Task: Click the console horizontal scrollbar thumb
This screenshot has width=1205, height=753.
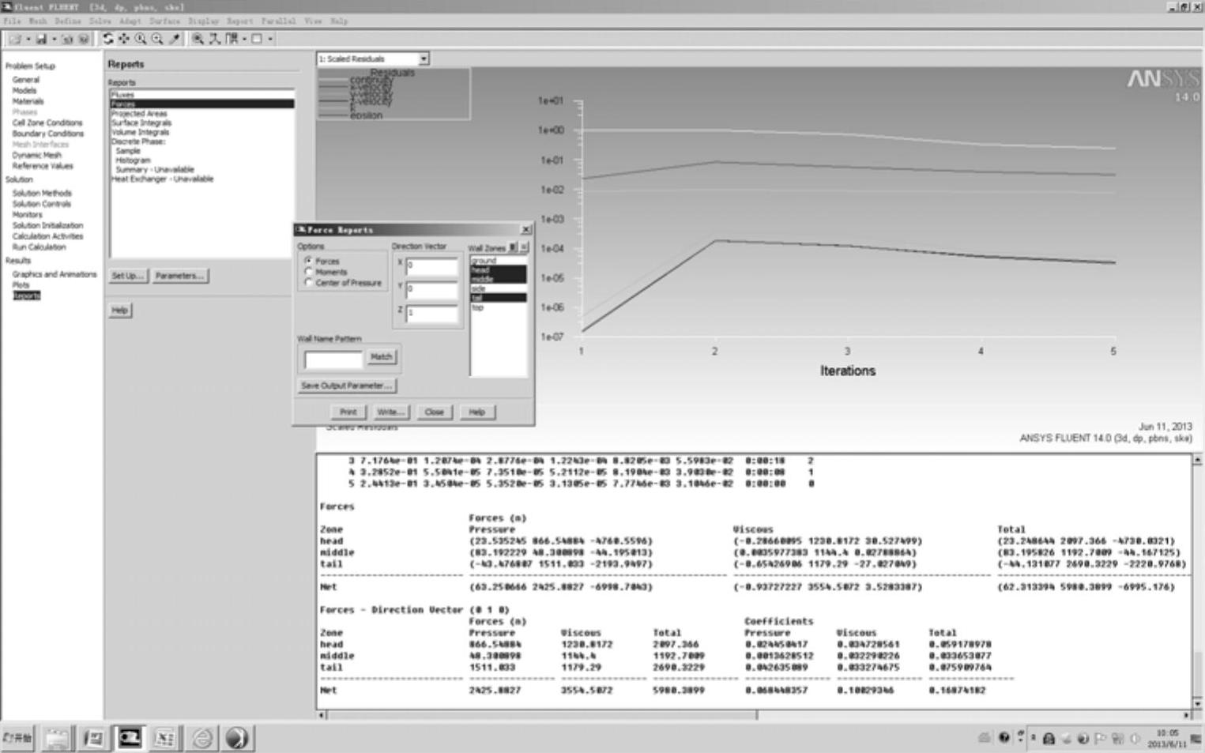Action: coord(543,715)
